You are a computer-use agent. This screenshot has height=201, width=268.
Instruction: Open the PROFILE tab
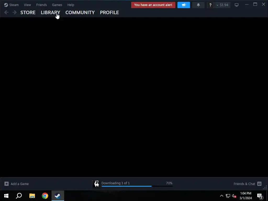(x=109, y=13)
